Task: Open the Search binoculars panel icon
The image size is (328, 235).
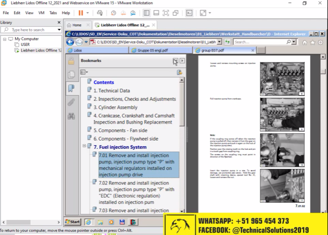Action: click(71, 116)
